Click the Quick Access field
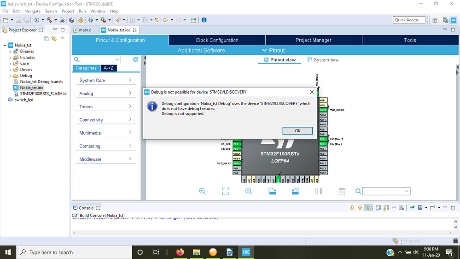This screenshot has width=460, height=259. [409, 20]
